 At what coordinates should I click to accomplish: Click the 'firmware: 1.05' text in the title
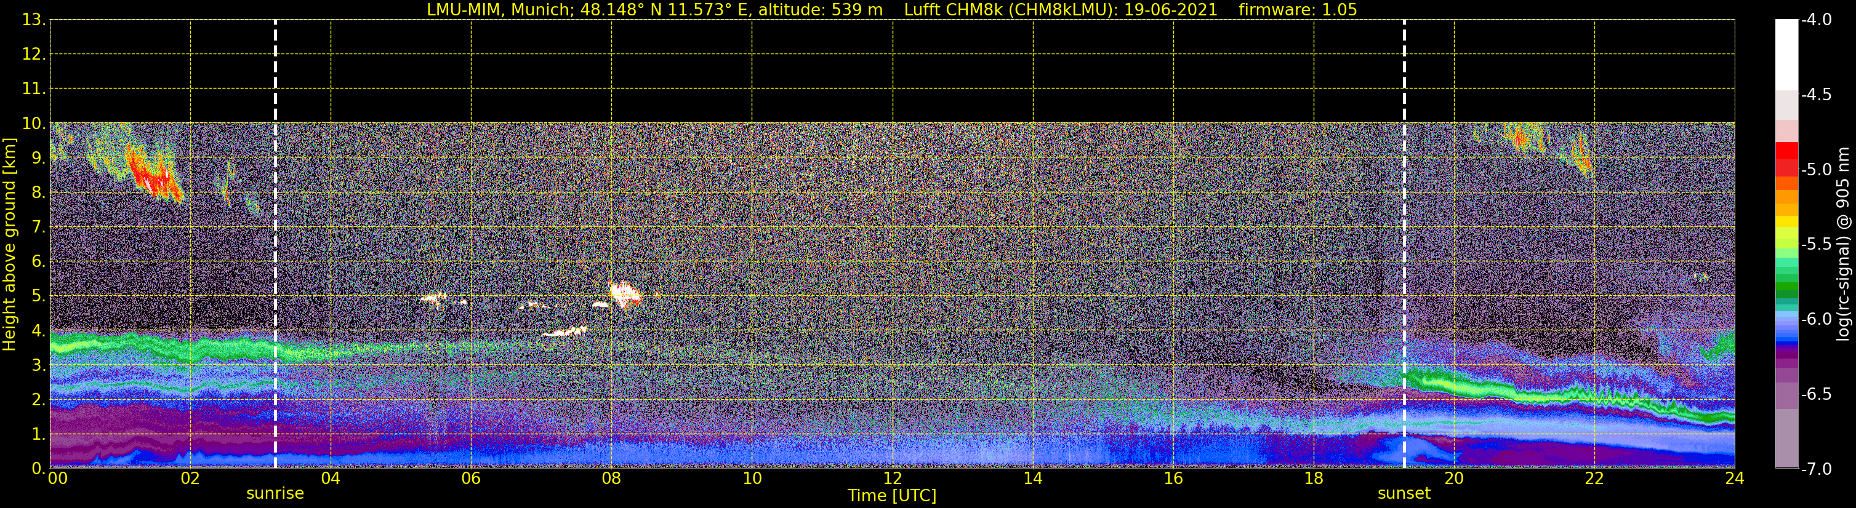pos(1298,10)
